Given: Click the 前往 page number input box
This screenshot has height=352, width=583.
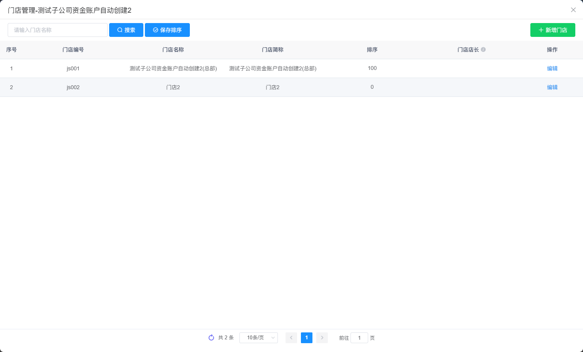Looking at the screenshot, I should (x=359, y=338).
